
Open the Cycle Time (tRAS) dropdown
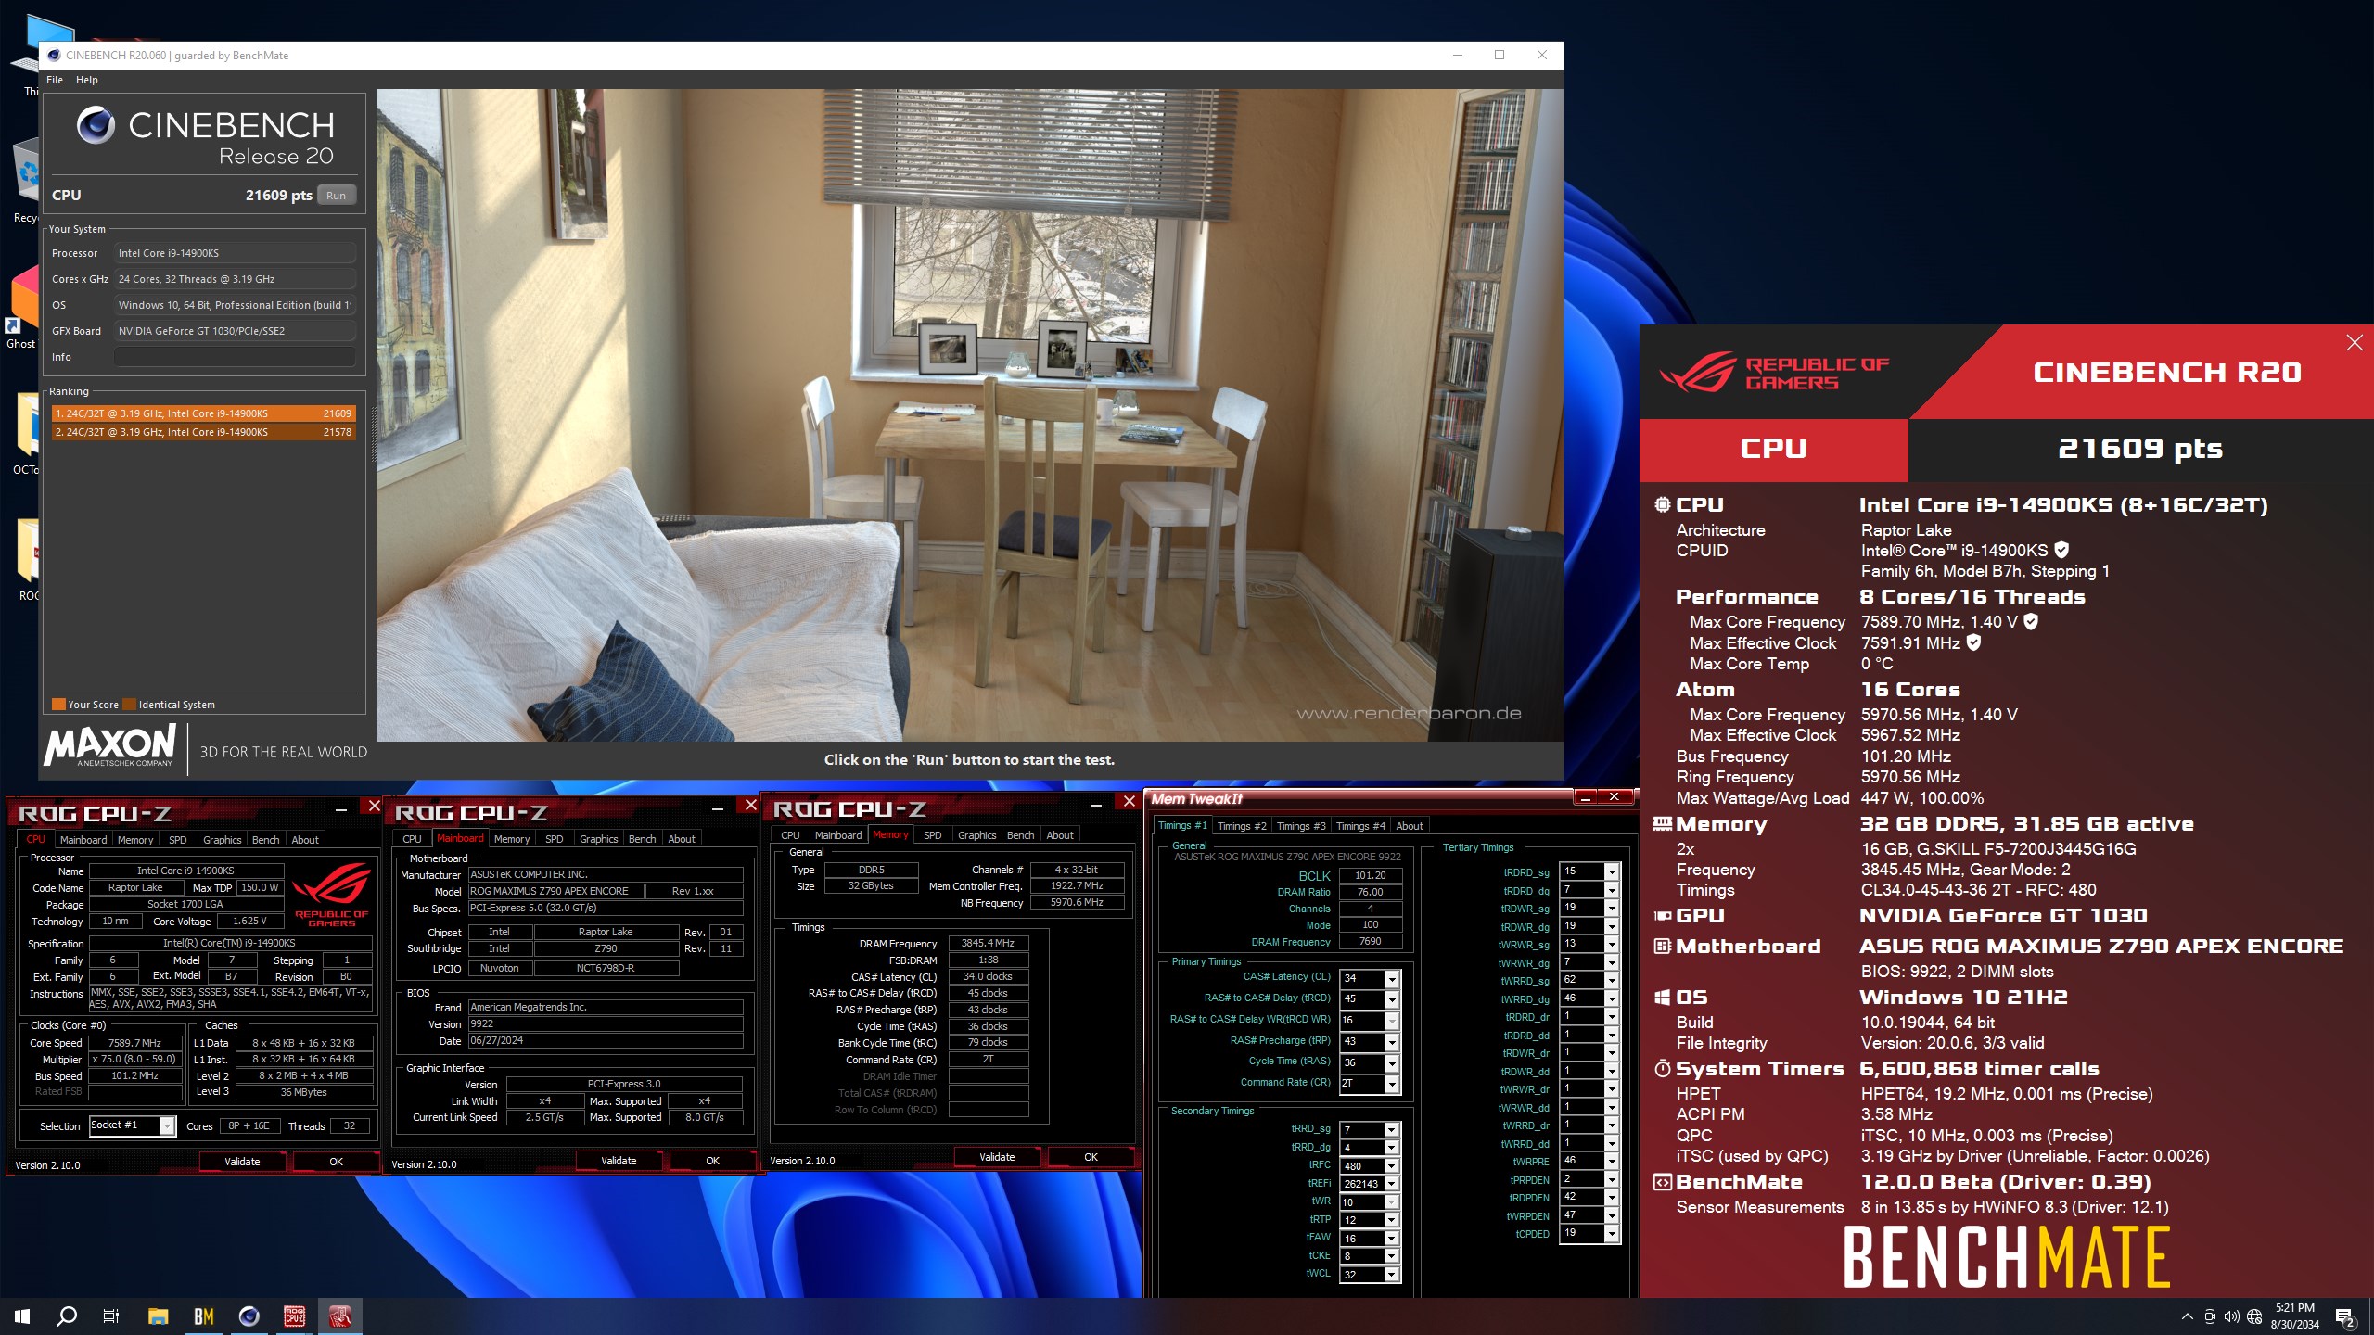[1391, 1063]
